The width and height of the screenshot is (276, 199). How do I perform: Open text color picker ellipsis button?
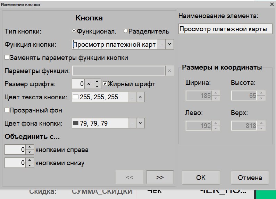coord(132,97)
